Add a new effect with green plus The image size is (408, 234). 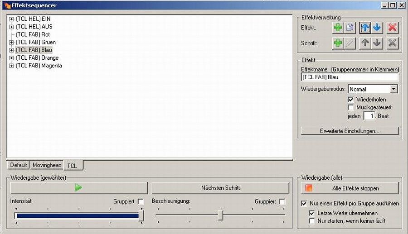(x=338, y=28)
